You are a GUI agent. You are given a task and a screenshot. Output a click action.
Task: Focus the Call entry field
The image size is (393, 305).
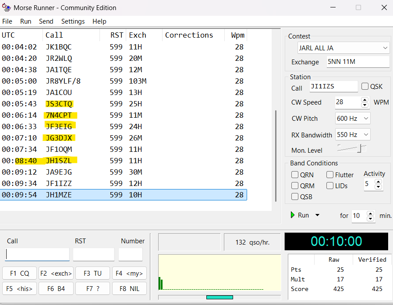click(x=37, y=254)
